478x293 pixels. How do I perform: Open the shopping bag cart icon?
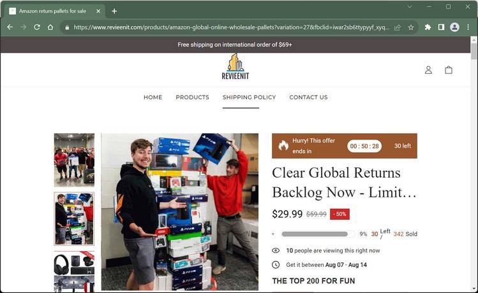(449, 70)
